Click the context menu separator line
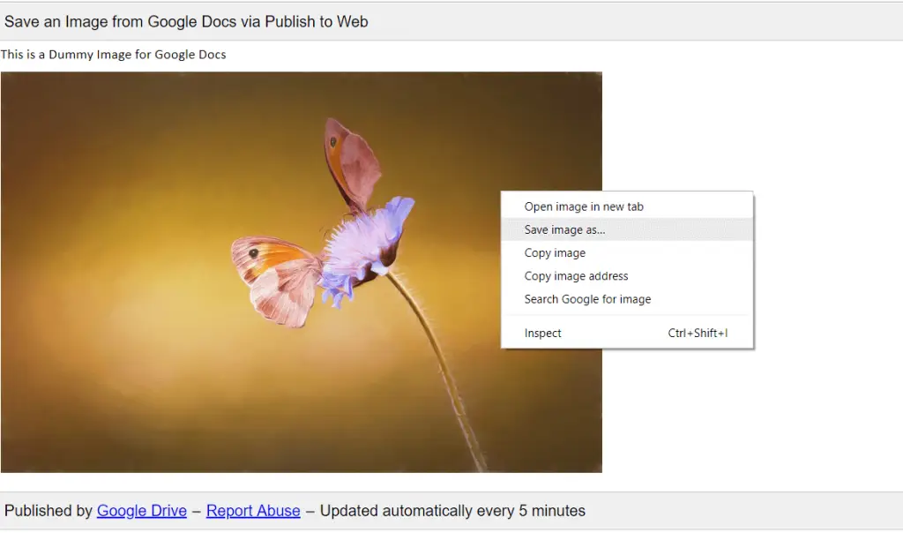903x533 pixels. pyautogui.click(x=626, y=316)
